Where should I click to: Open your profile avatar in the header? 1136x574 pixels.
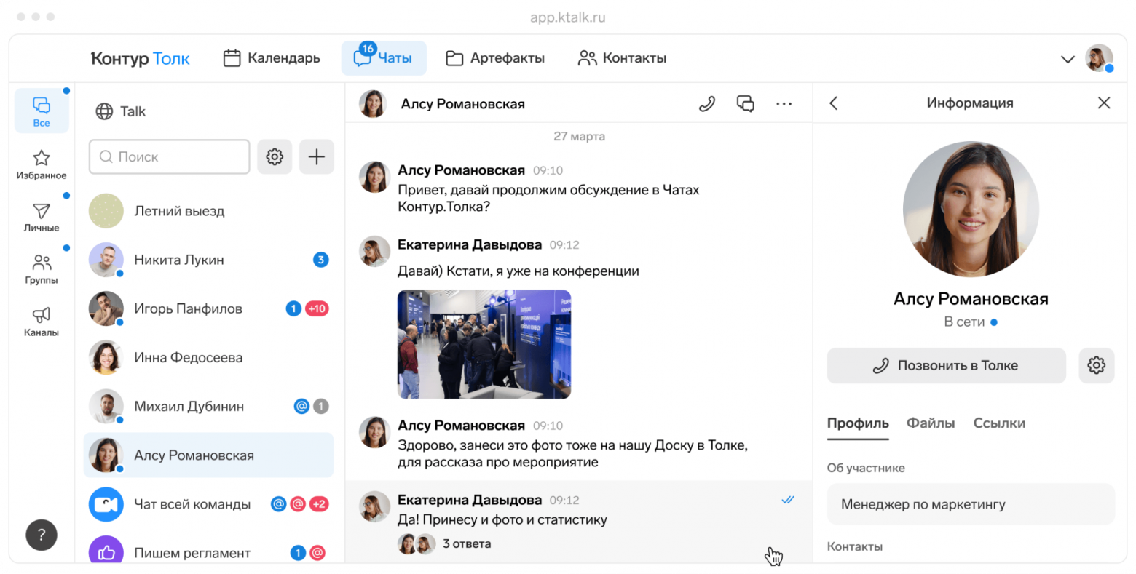(x=1099, y=58)
